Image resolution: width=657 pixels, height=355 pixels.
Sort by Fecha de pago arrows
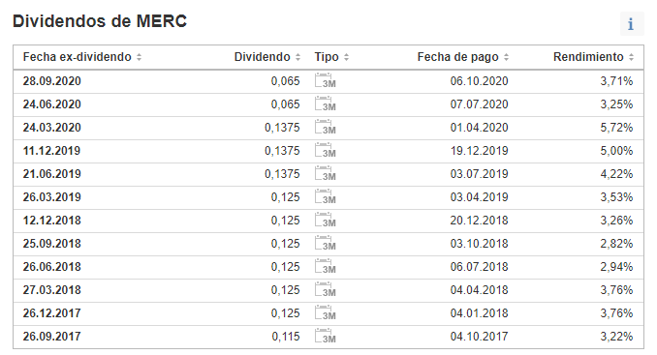pos(506,57)
